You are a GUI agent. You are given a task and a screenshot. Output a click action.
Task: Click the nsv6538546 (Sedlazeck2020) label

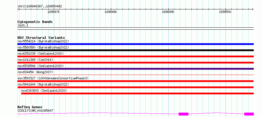pyautogui.click(x=41, y=66)
